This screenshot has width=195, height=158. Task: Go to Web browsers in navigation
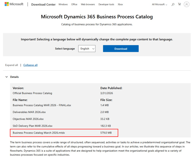(x=88, y=5)
